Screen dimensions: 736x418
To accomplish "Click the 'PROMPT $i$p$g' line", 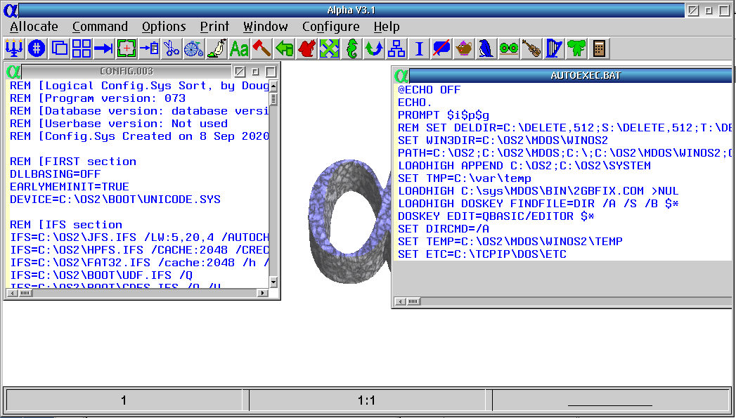I will point(443,115).
